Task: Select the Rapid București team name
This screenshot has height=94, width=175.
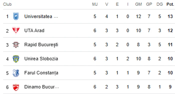Action: [x=41, y=45]
